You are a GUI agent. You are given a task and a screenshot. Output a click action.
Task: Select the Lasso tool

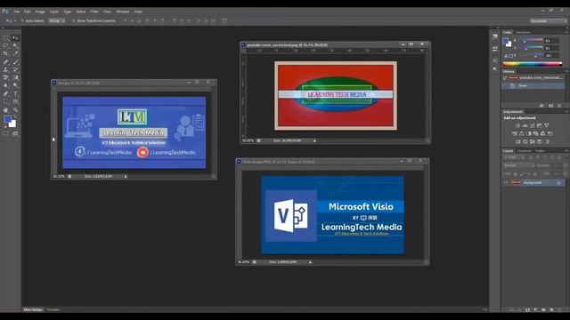(6, 46)
